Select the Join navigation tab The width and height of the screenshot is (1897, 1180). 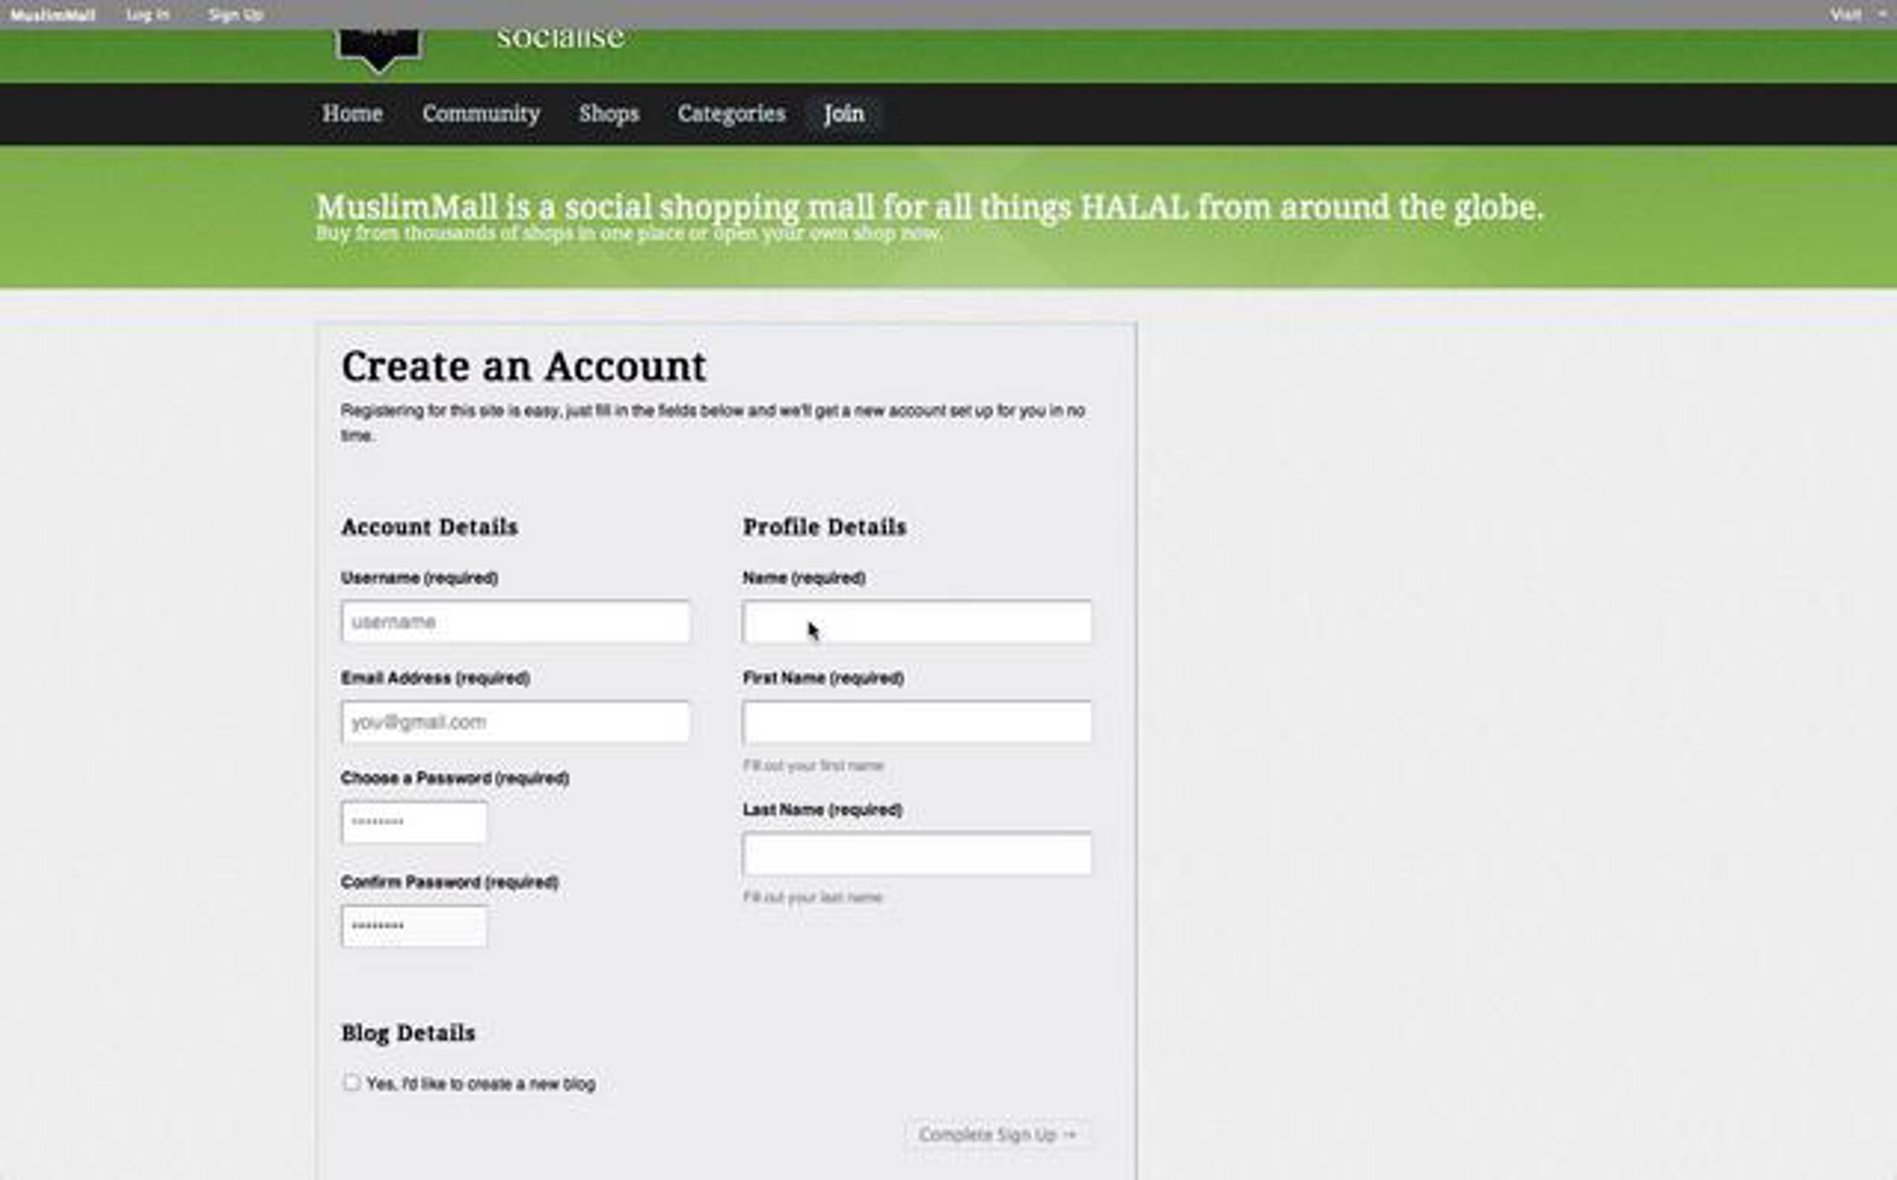843,114
